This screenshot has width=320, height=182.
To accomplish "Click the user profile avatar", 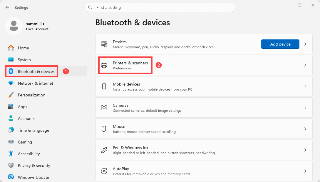I will point(14,26).
